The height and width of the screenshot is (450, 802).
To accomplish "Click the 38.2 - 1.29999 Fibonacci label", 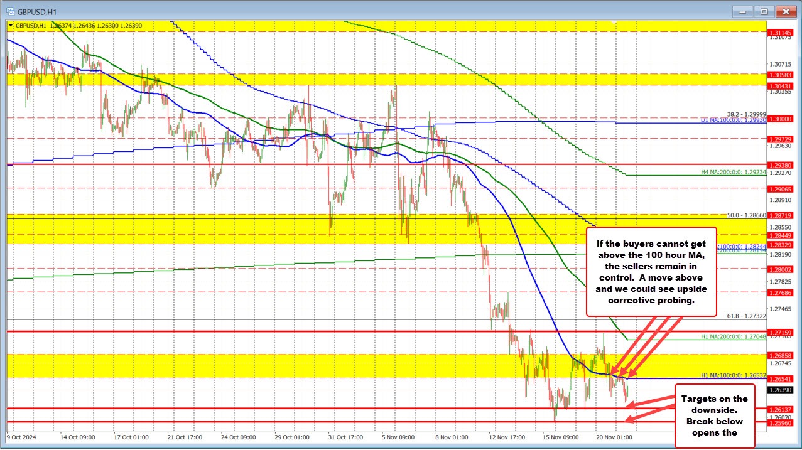I will [747, 114].
